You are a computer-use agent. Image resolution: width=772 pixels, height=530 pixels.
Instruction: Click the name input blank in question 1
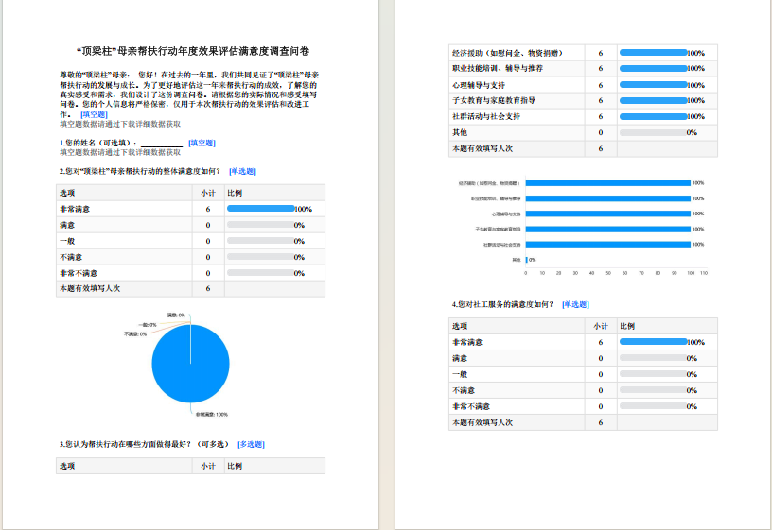[x=160, y=143]
